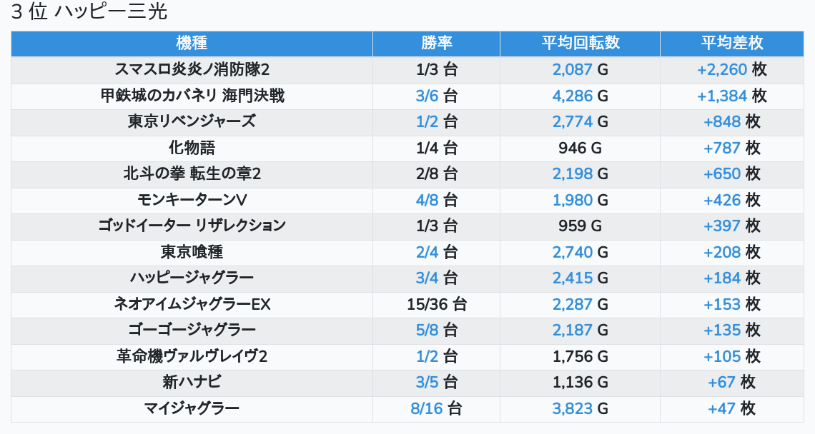This screenshot has width=815, height=434.
Task: Sort by the 勝率 column header
Action: [436, 43]
